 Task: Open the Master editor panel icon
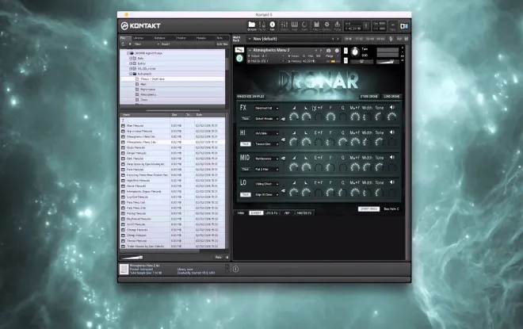tap(261, 25)
